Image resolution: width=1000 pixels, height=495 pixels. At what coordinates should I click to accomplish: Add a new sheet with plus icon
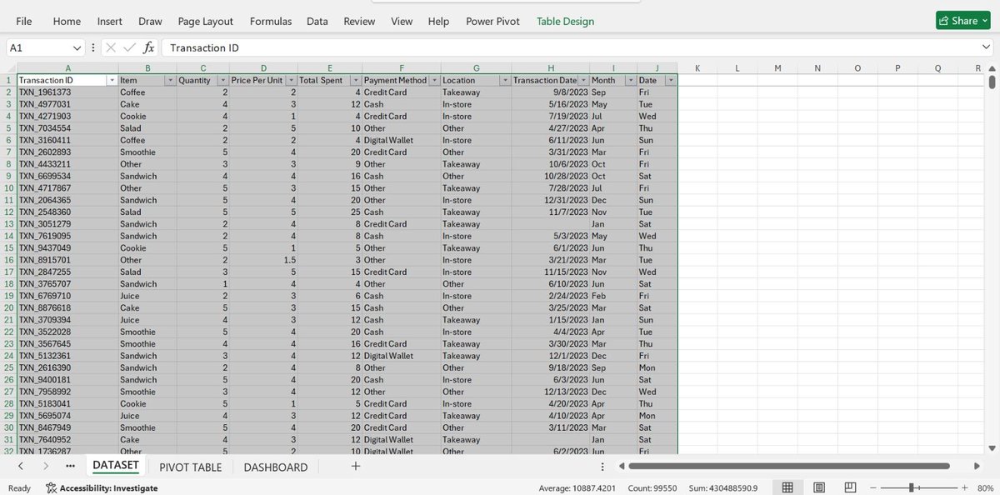(356, 467)
